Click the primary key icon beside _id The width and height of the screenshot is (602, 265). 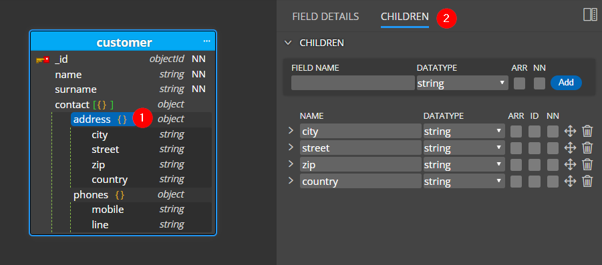[43, 59]
